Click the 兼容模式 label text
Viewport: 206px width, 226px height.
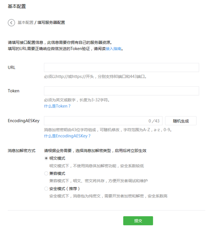[x=57, y=173]
